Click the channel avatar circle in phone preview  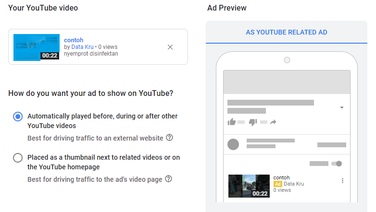click(233, 144)
